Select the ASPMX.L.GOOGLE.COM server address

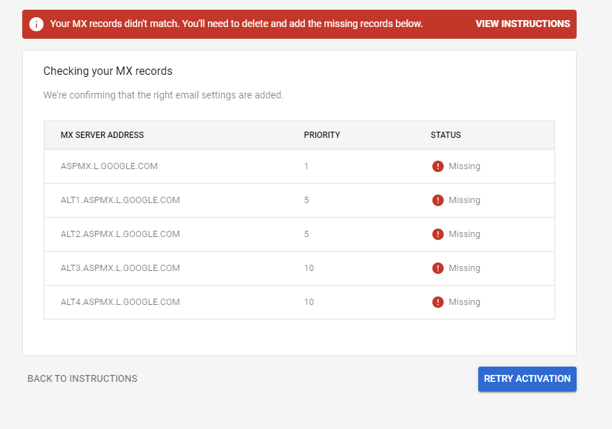[109, 166]
